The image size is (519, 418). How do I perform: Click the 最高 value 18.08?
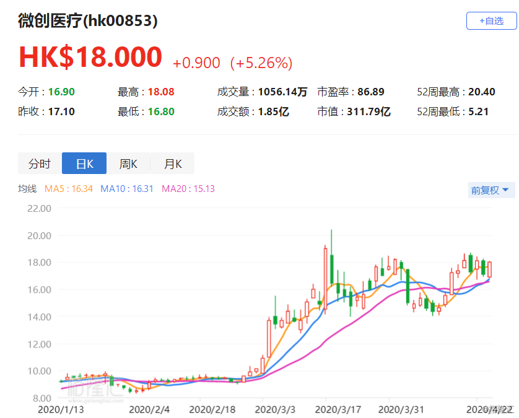tap(161, 92)
